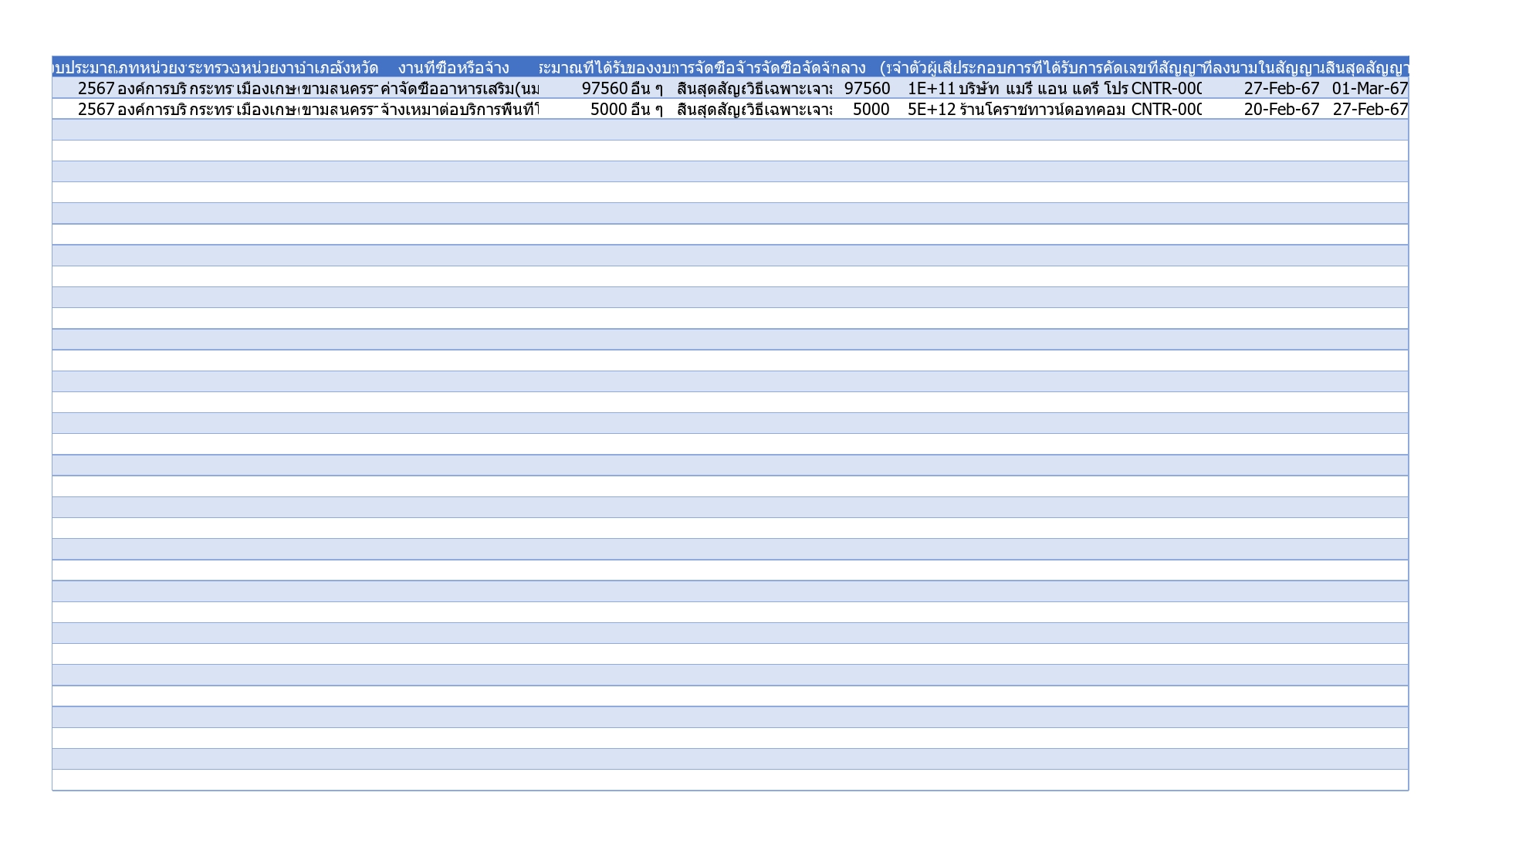
Task: Click the 5E+12 tax ID cell
Action: point(930,110)
